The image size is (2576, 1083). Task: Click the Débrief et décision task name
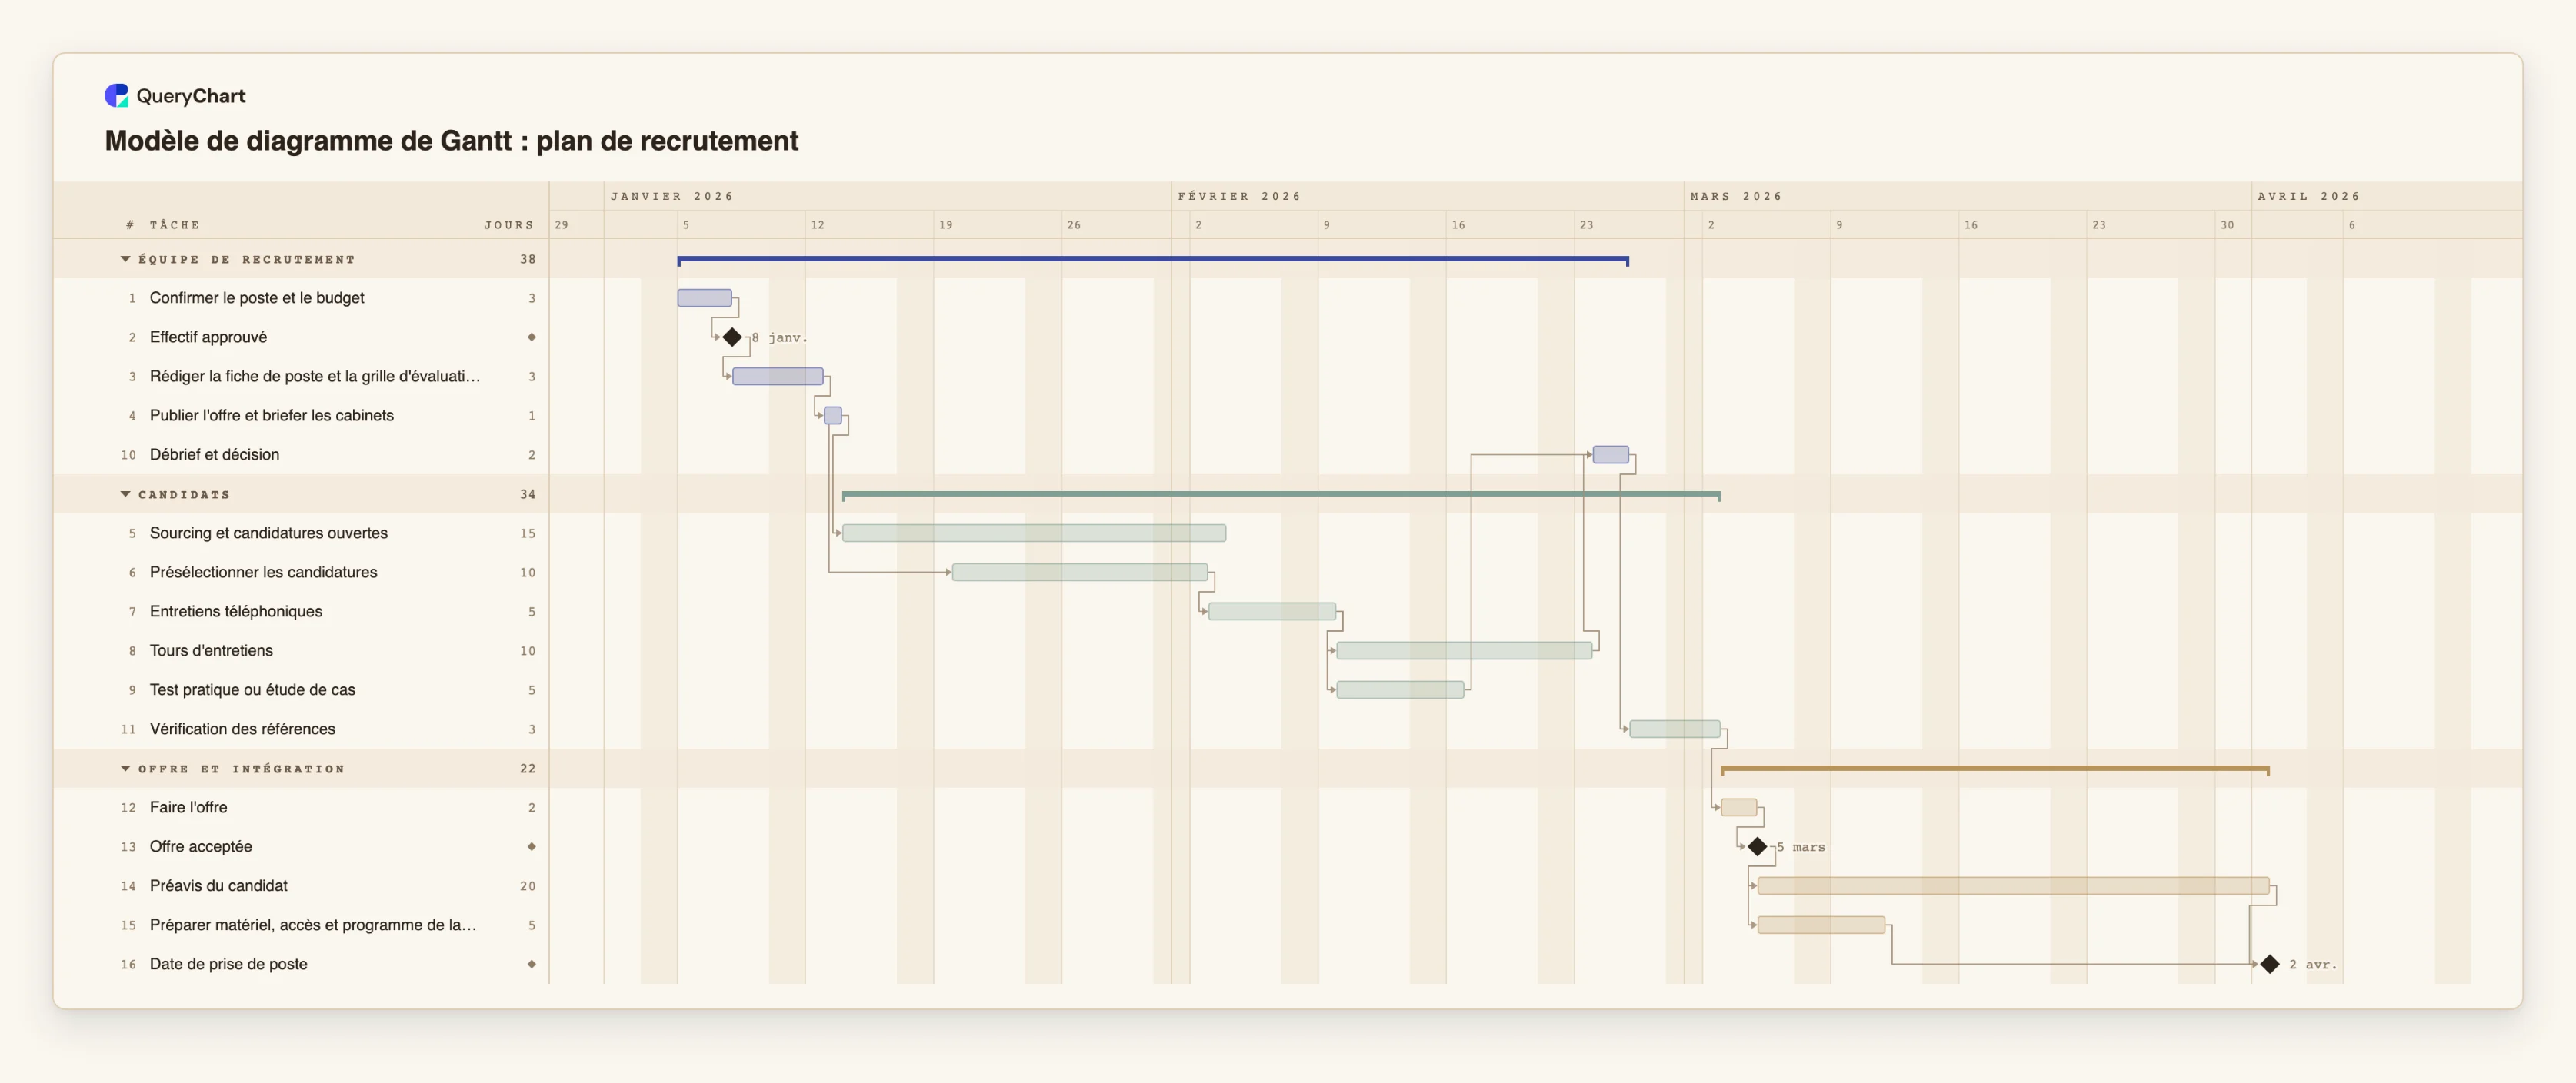[215, 454]
